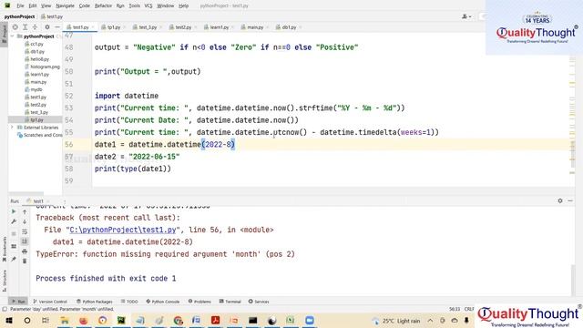Open hello8.py in project tree
Image resolution: width=583 pixels, height=328 pixels.
(39, 59)
